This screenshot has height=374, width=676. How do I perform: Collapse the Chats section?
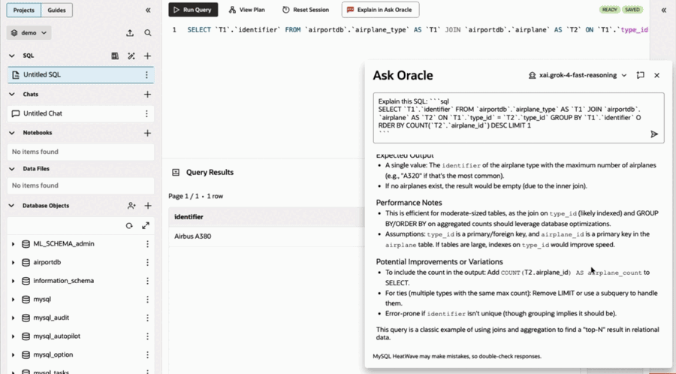11,95
